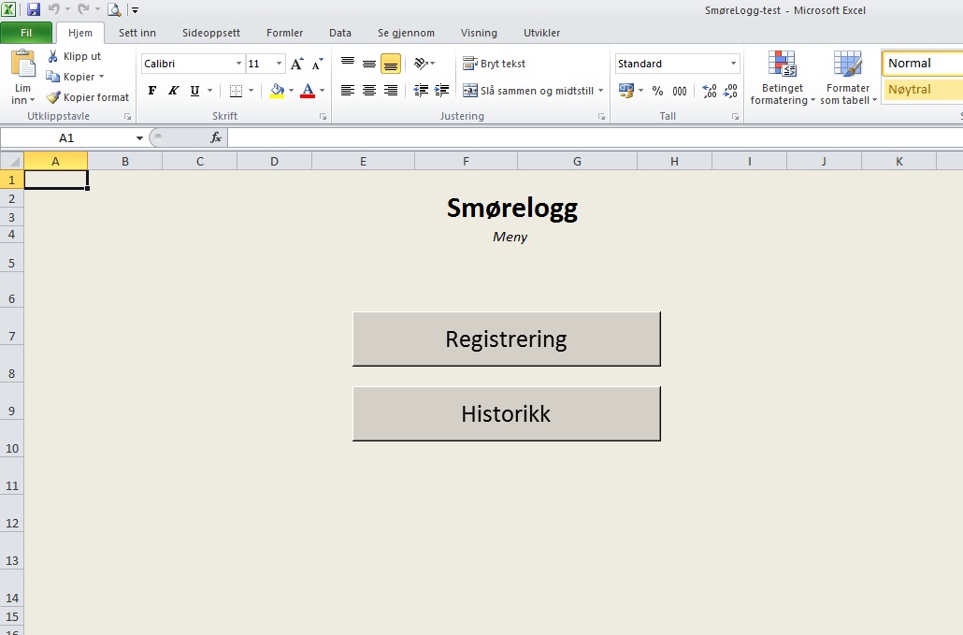Click the borders icon
Screen dimensions: 963x635
click(236, 91)
